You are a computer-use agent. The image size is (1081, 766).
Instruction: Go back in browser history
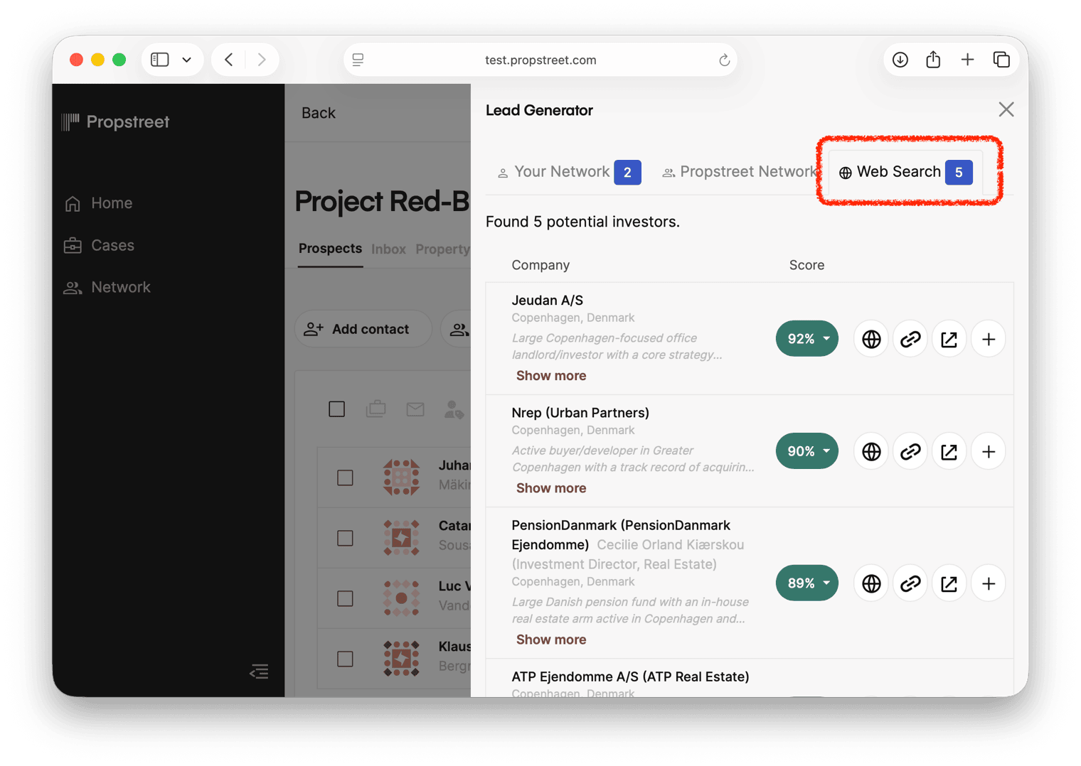229,60
